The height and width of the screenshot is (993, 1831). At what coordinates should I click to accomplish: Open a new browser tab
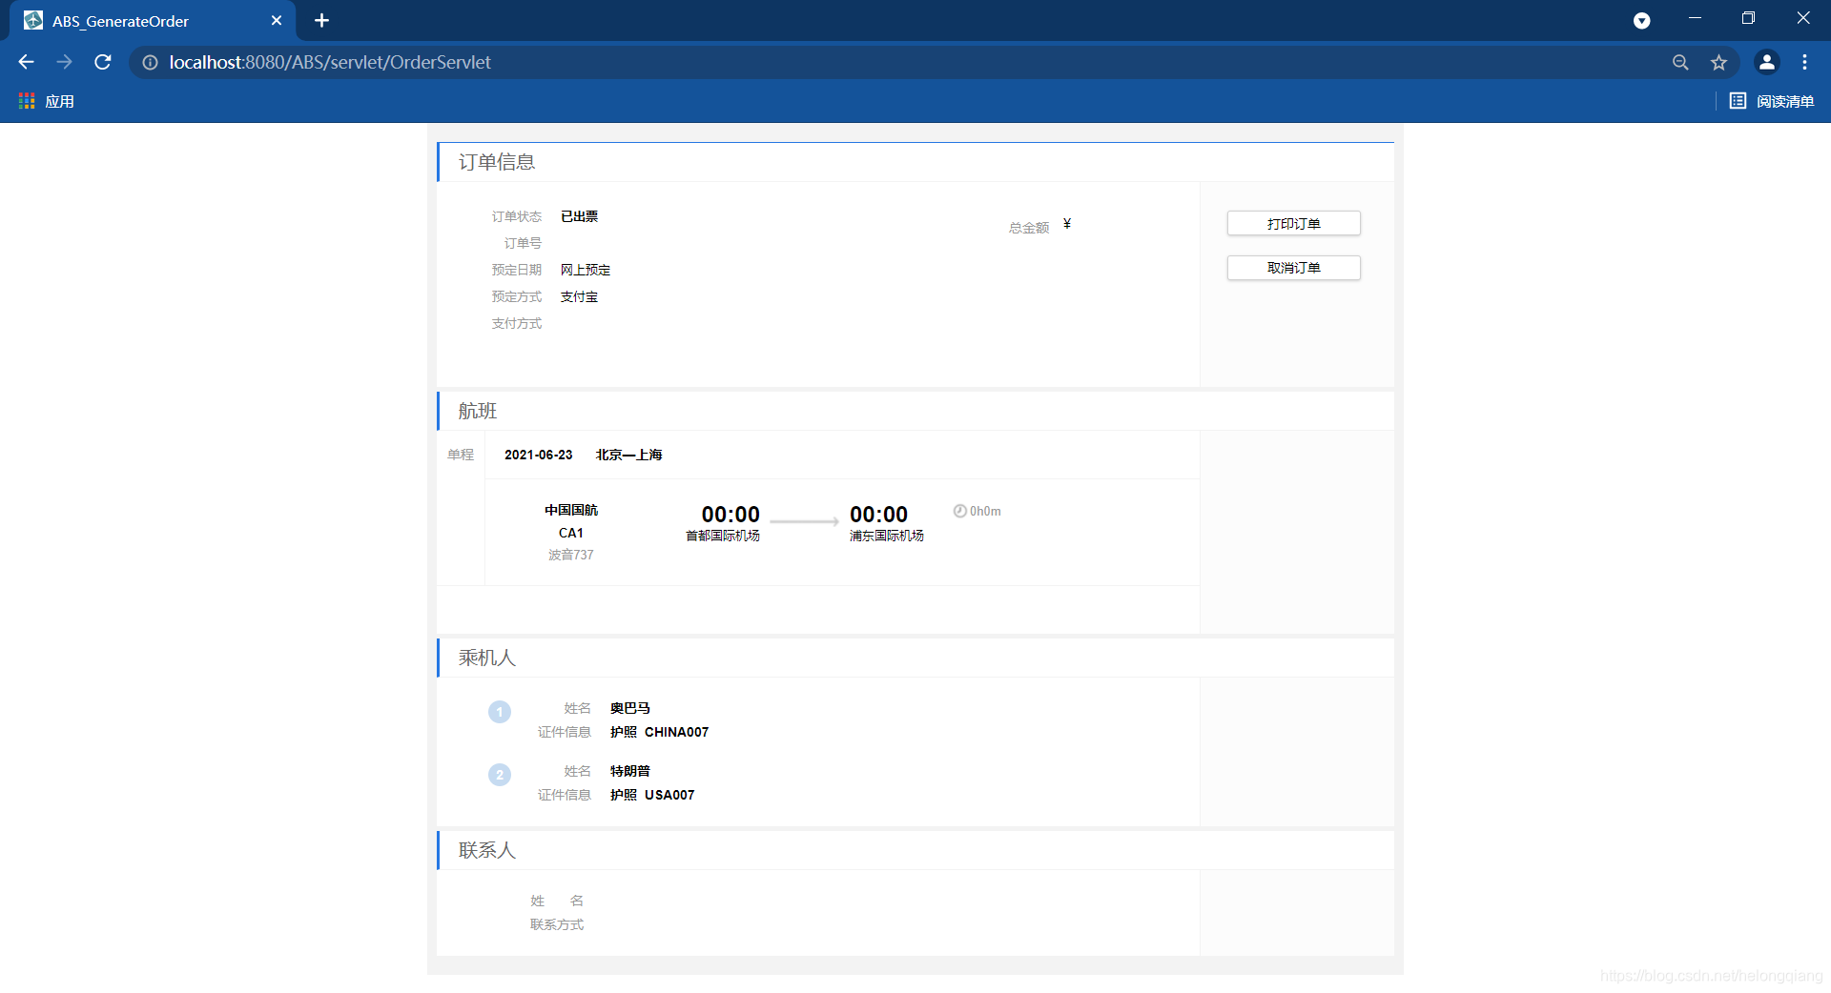[x=321, y=20]
